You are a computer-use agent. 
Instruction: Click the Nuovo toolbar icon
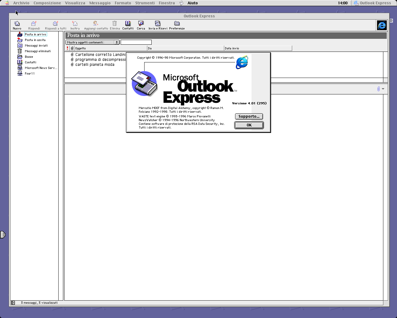point(17,25)
